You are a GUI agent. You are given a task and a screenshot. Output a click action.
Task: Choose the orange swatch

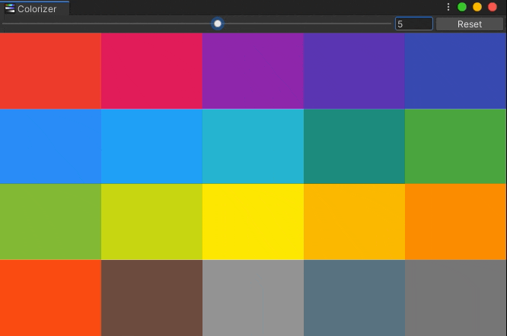[455, 222]
